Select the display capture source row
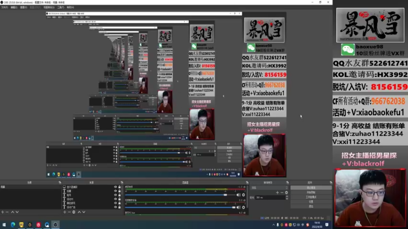The width and height of the screenshot is (408, 229). (92, 187)
